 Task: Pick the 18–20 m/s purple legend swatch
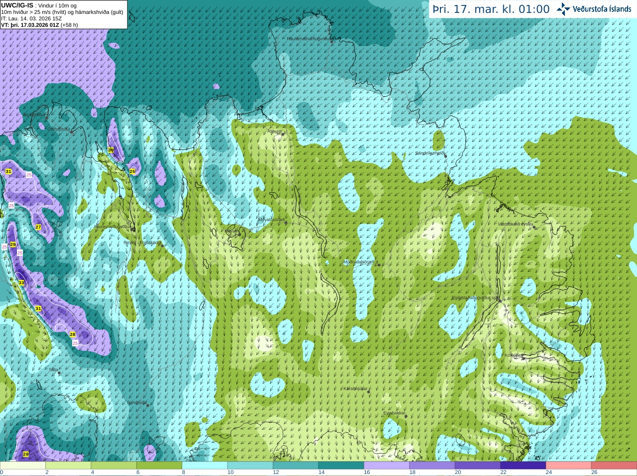(x=432, y=466)
